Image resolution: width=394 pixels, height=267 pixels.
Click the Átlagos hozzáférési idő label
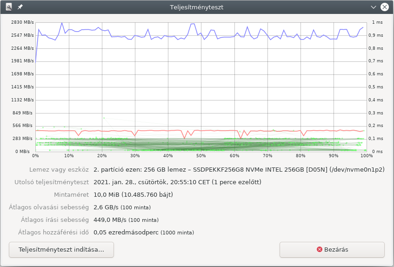pos(53,232)
